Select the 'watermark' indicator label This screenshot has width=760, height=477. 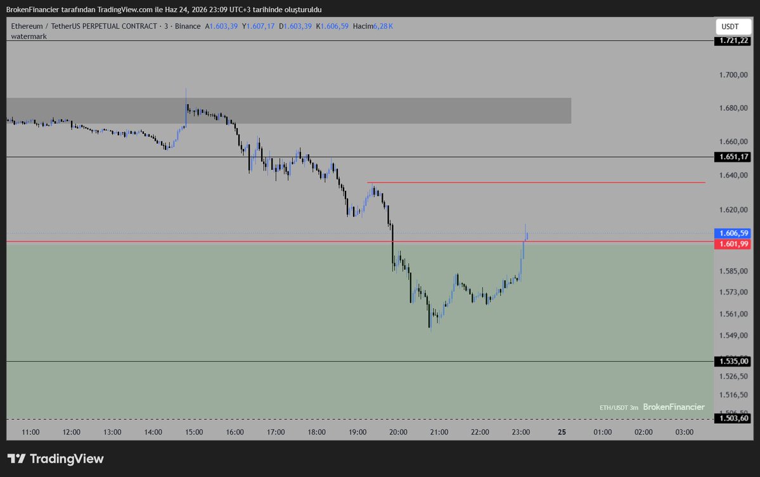[x=29, y=36]
